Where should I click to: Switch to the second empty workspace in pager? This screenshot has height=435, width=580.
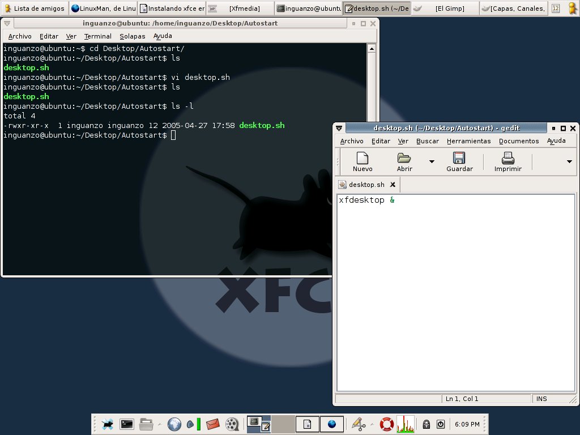click(283, 424)
